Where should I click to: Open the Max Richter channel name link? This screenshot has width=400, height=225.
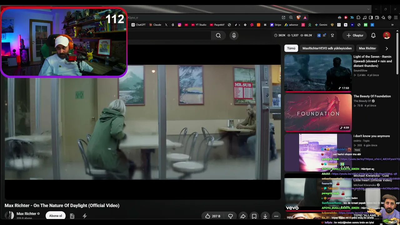[x=26, y=214]
